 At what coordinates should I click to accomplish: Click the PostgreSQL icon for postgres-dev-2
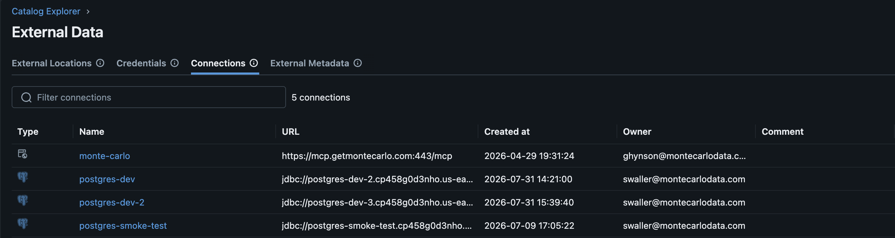pos(23,200)
